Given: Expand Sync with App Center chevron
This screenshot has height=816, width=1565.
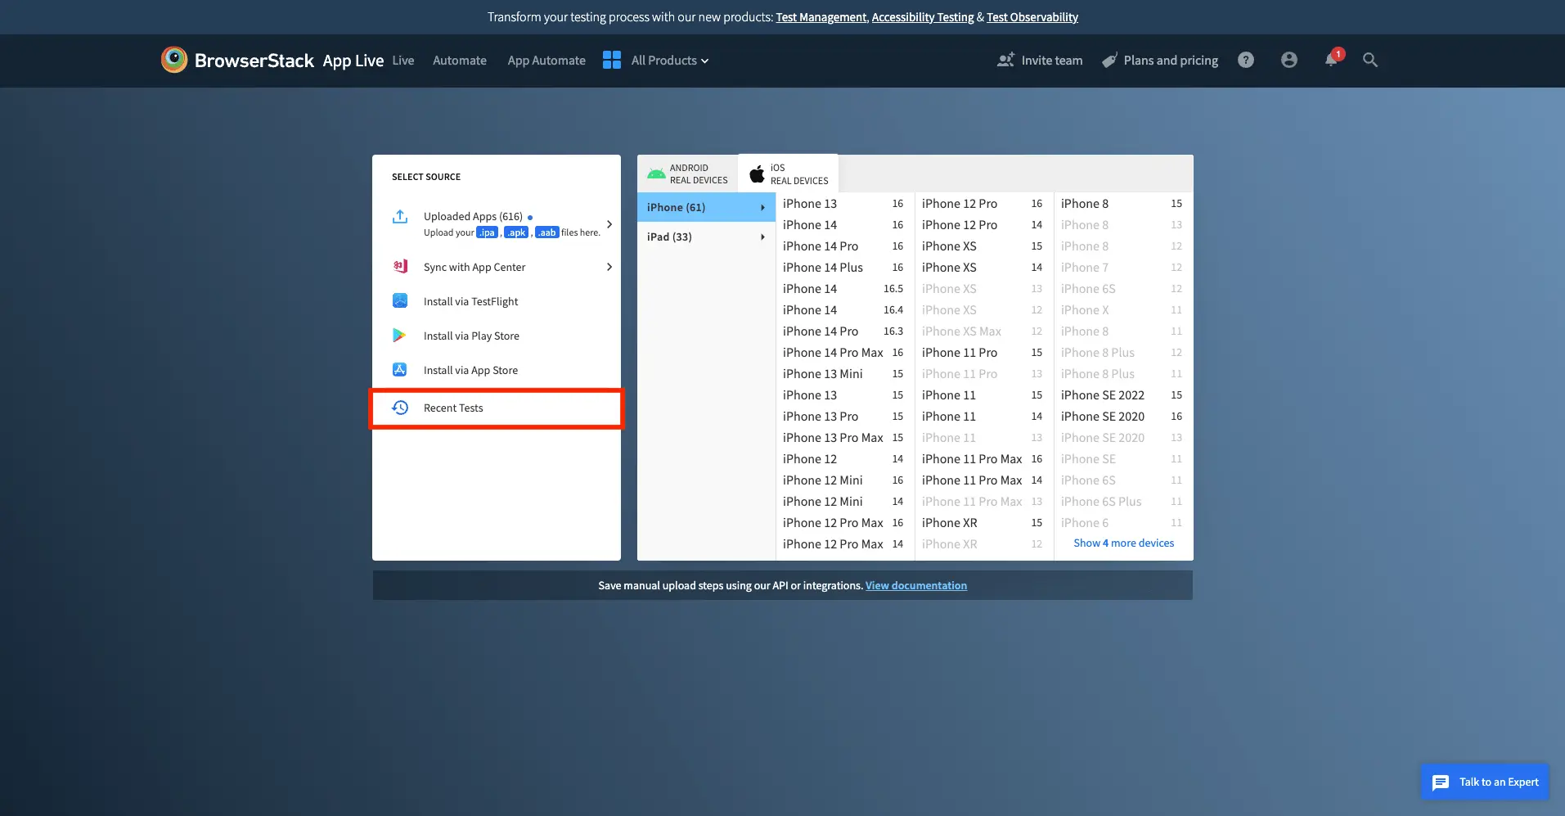Looking at the screenshot, I should [x=609, y=267].
